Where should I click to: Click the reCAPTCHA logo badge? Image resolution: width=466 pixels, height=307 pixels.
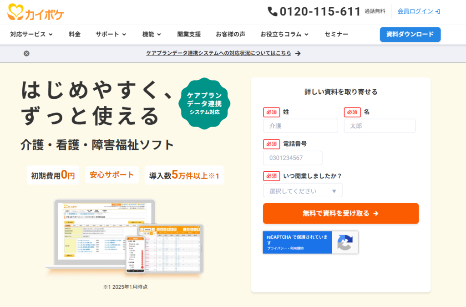point(344,242)
